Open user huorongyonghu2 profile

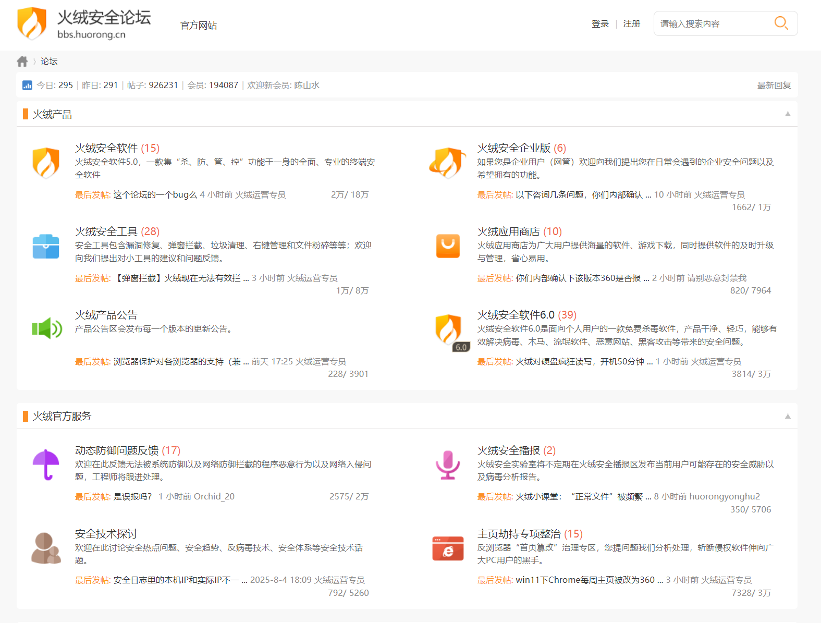(x=725, y=497)
